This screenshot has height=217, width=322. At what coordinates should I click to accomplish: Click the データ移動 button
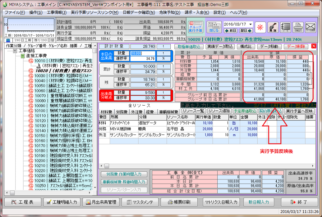269,47
